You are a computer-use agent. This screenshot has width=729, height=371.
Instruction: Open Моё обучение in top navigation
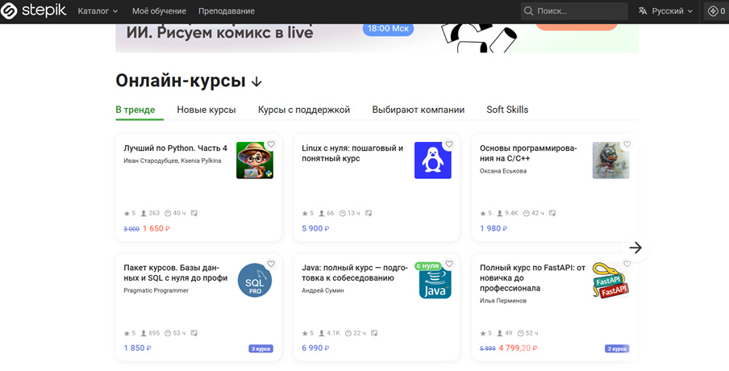[159, 11]
